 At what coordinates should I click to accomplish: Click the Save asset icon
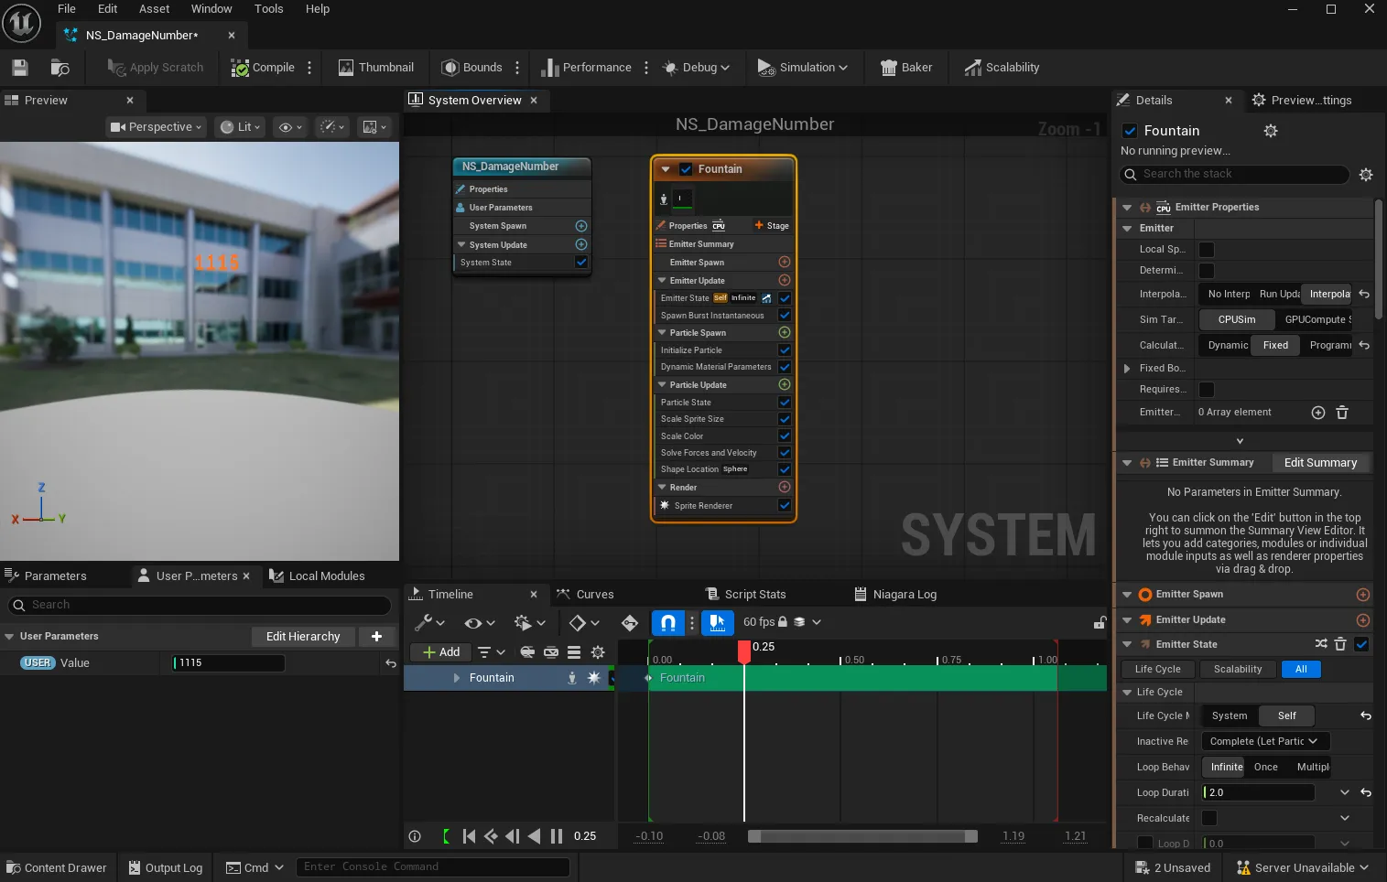(x=20, y=68)
